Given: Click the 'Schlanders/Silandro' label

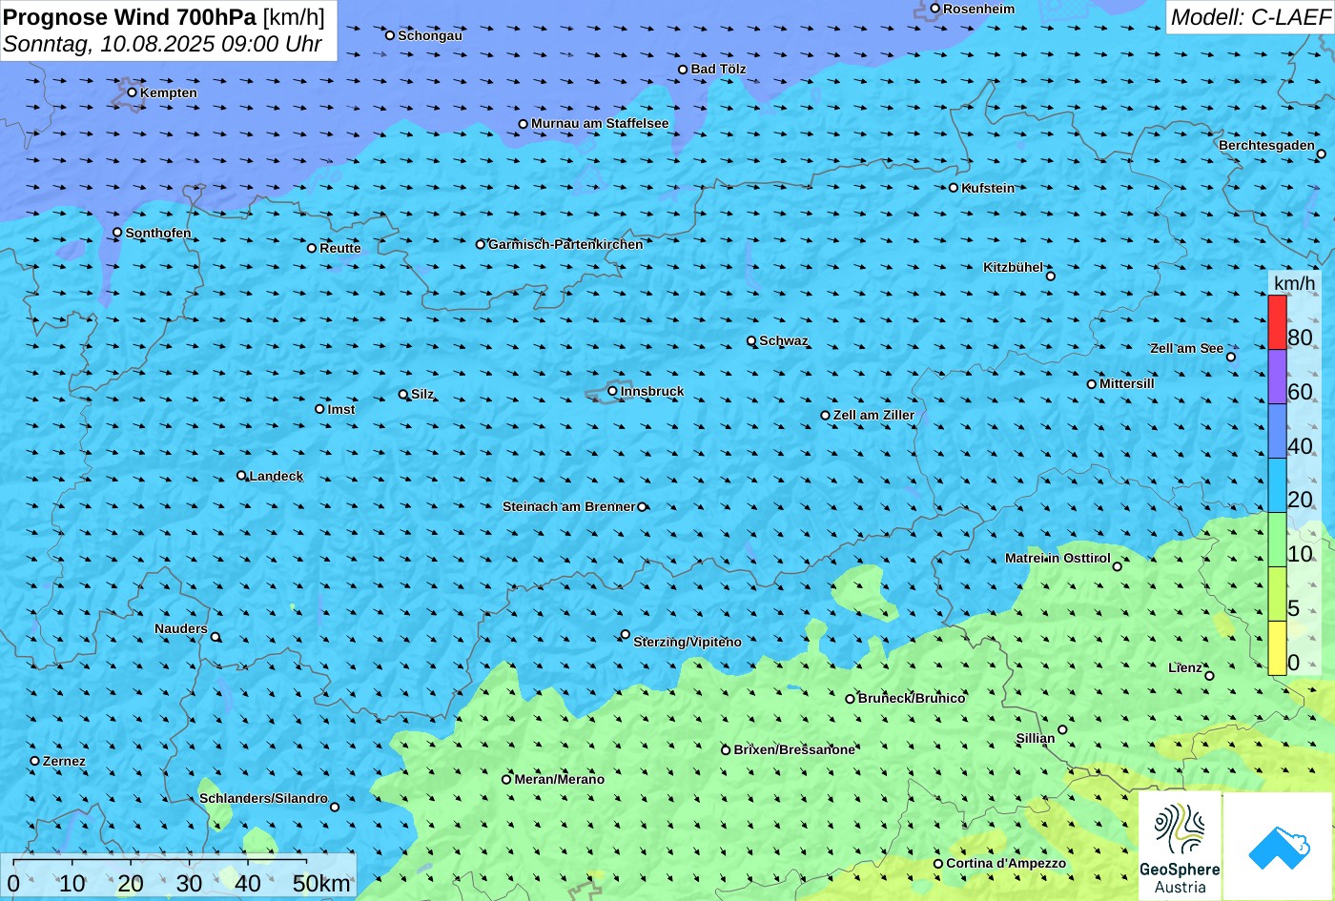Looking at the screenshot, I should (x=263, y=798).
